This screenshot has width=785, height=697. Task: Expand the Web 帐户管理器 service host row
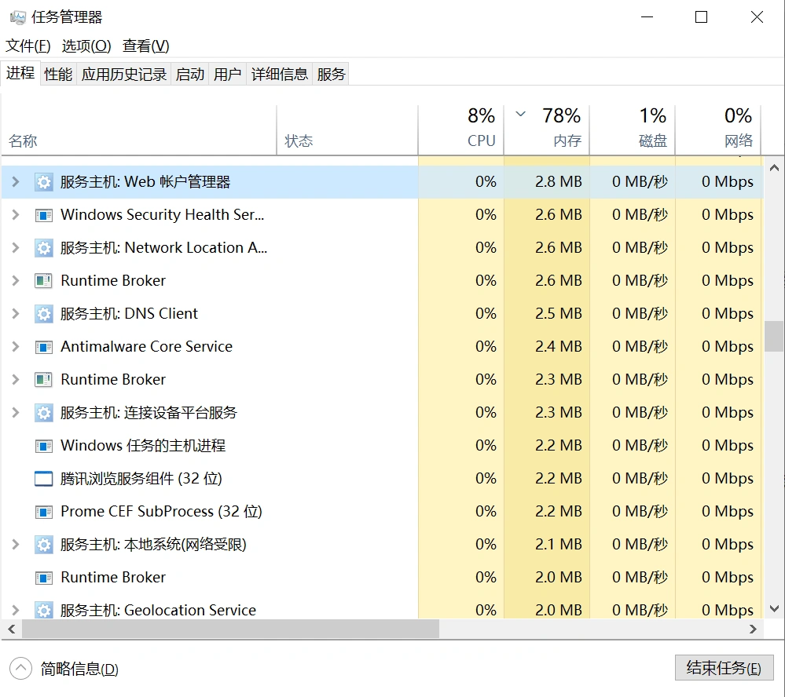point(14,181)
